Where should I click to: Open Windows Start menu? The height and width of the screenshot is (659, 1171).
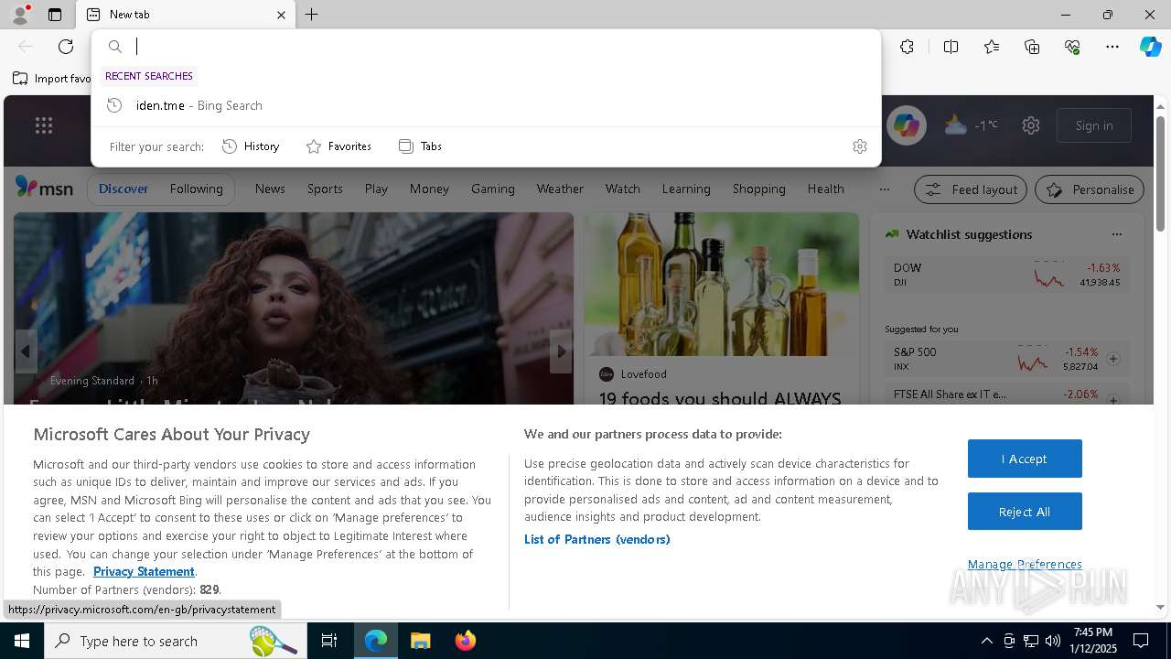[x=22, y=641]
